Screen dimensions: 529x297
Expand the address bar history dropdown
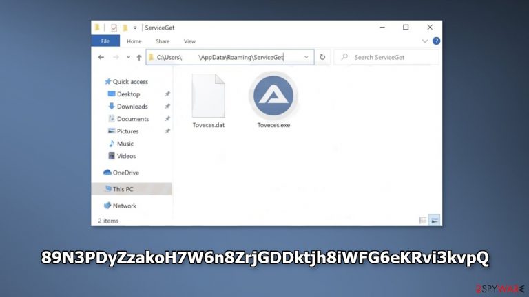coord(307,57)
